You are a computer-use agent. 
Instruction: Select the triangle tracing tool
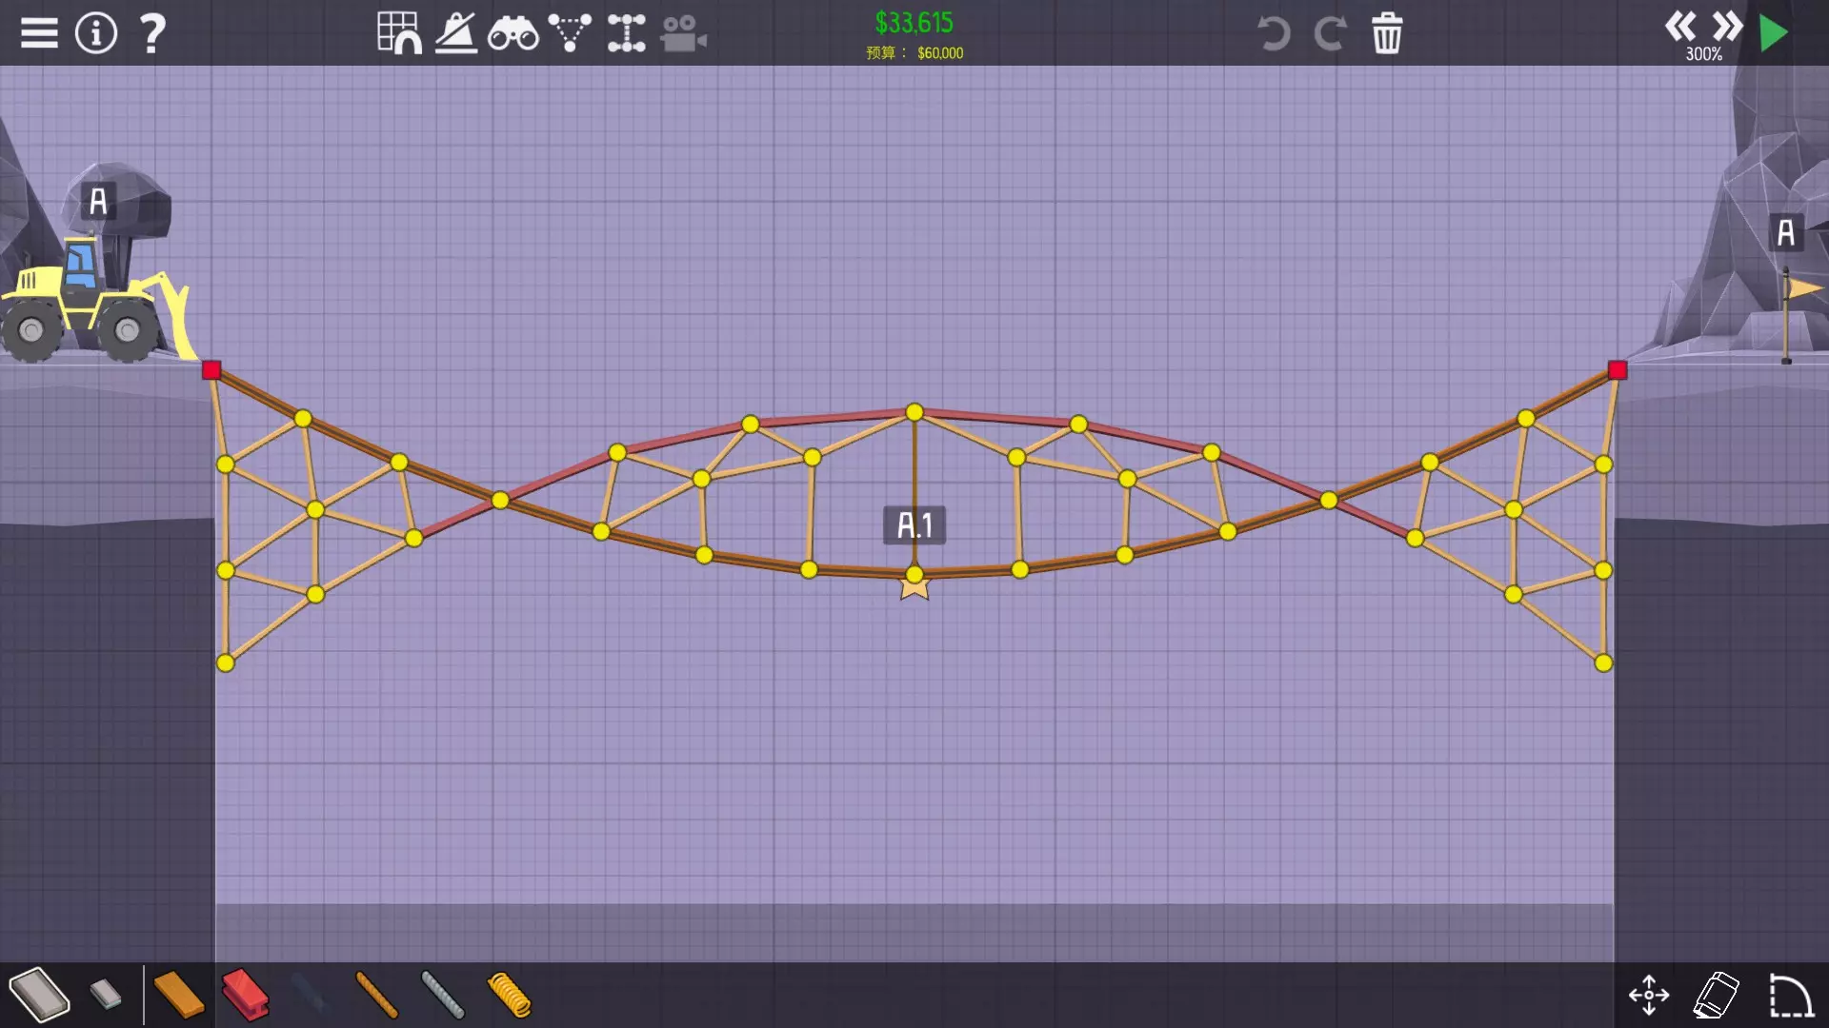[570, 33]
